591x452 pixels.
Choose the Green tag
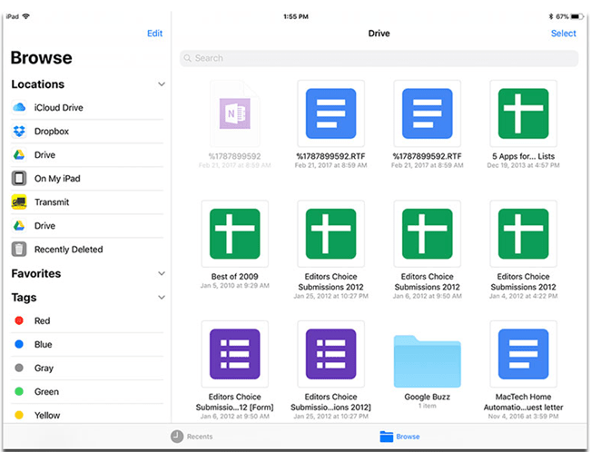pyautogui.click(x=46, y=392)
